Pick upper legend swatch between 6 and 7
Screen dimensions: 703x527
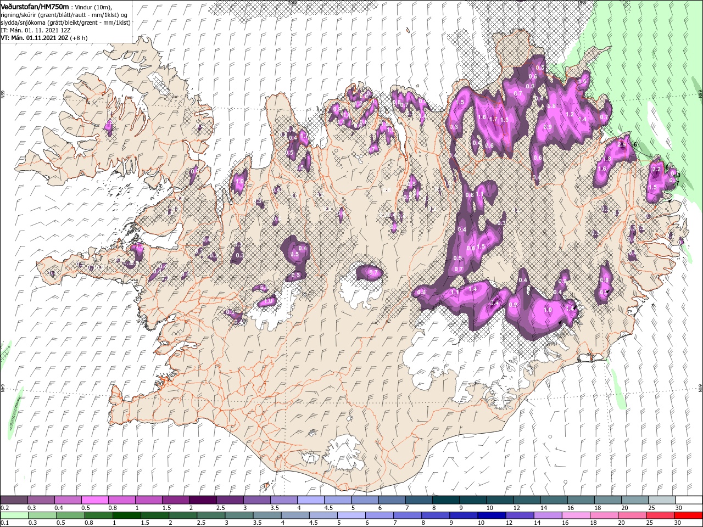click(392, 500)
